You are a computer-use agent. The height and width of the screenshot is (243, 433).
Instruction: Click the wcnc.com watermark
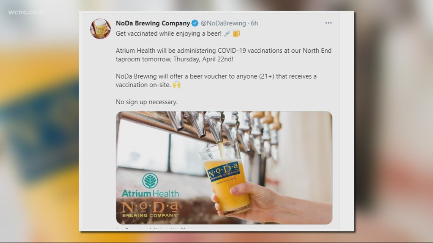pos(26,12)
